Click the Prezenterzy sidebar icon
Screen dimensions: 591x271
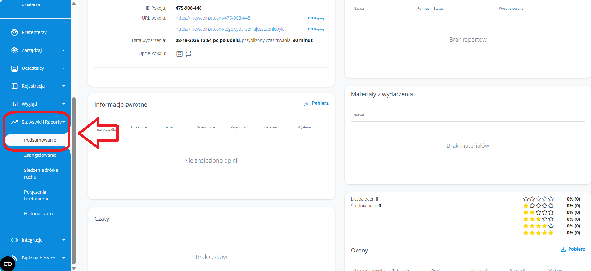click(x=14, y=32)
